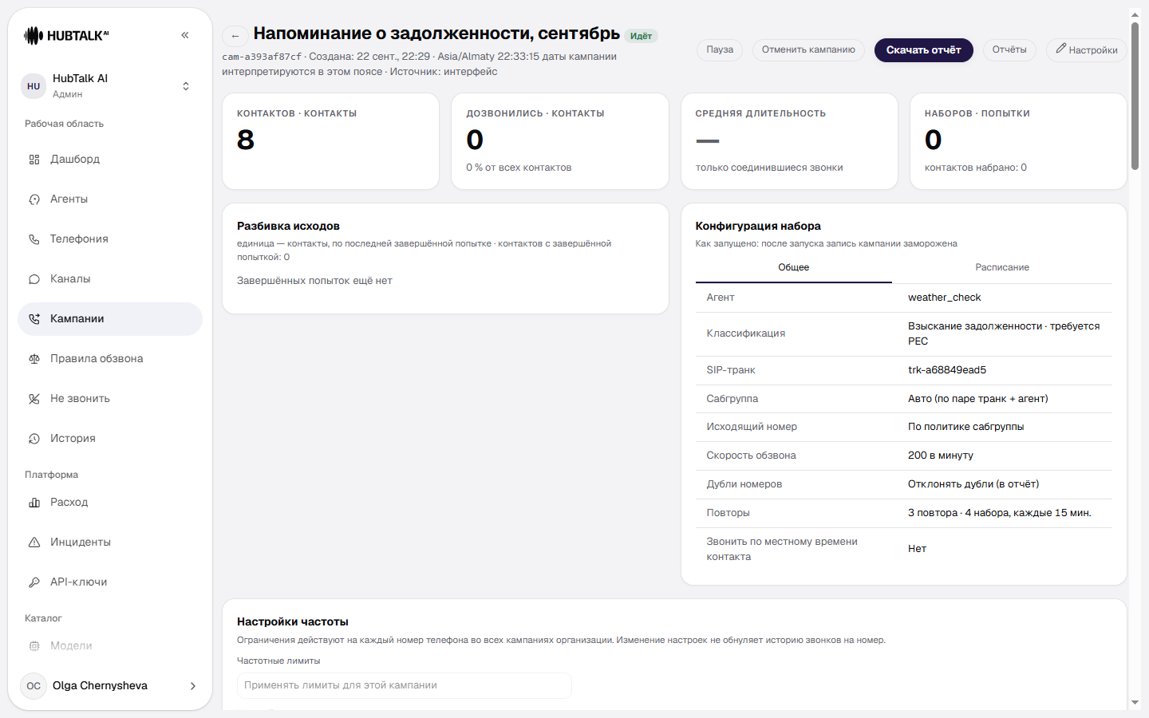Open Модели in Каталог

click(110, 646)
